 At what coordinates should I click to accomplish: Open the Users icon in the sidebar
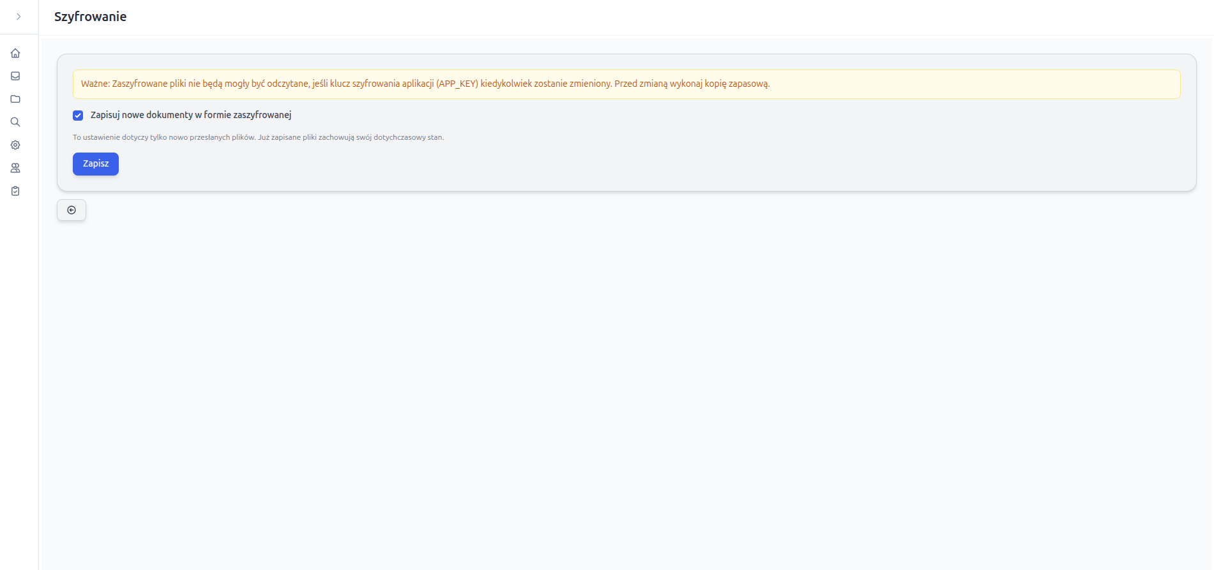click(15, 168)
